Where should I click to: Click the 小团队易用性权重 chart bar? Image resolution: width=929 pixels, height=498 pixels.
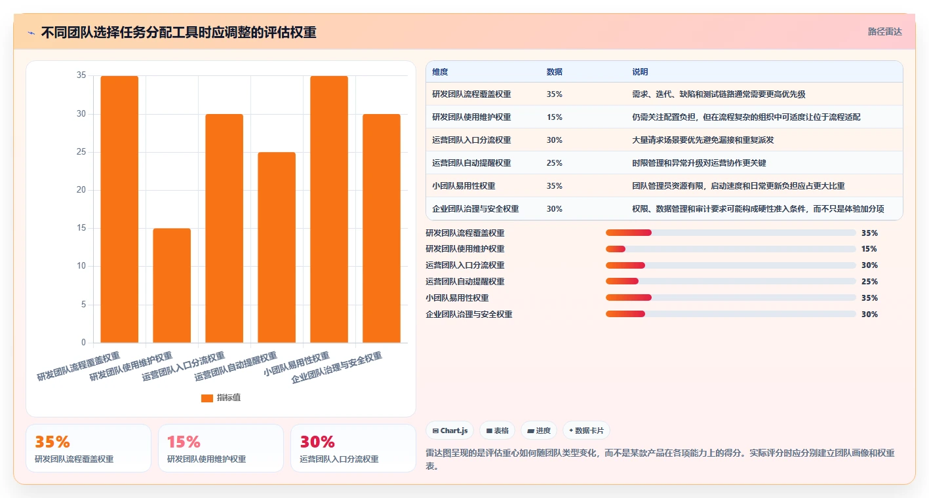pyautogui.click(x=329, y=209)
